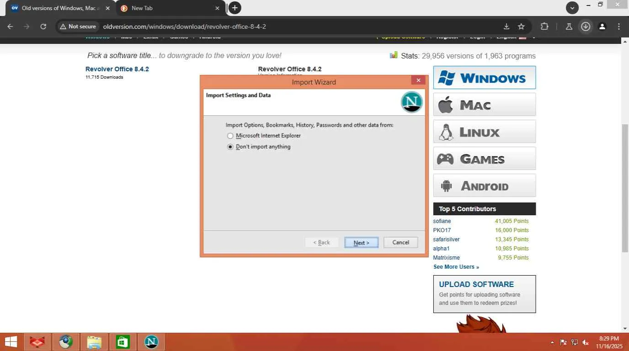Open the red fox app in the taskbar

37,342
